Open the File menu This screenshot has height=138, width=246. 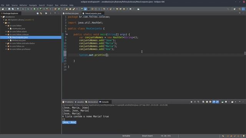click(x=3, y=5)
